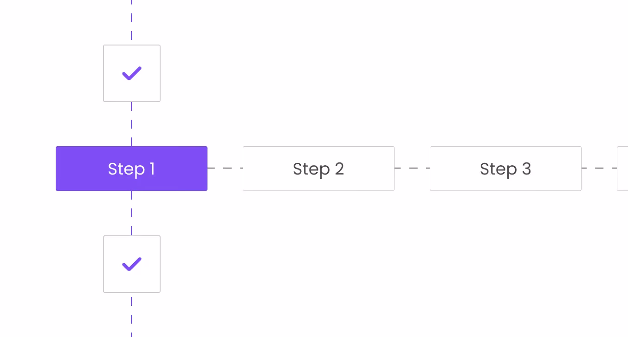Click the purple checkmark icon below Step 1
Screen dimensions: 628x337
132,264
